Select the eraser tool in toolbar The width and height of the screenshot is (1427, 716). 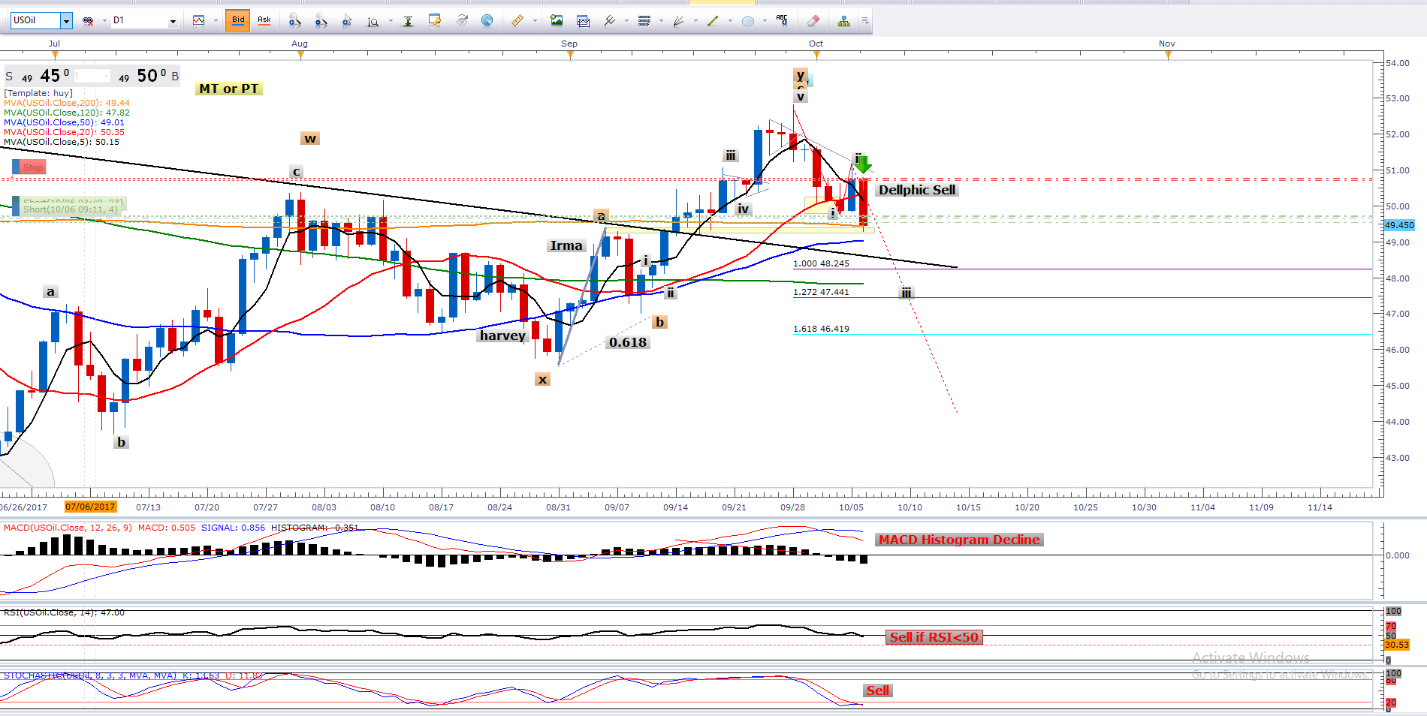point(813,21)
